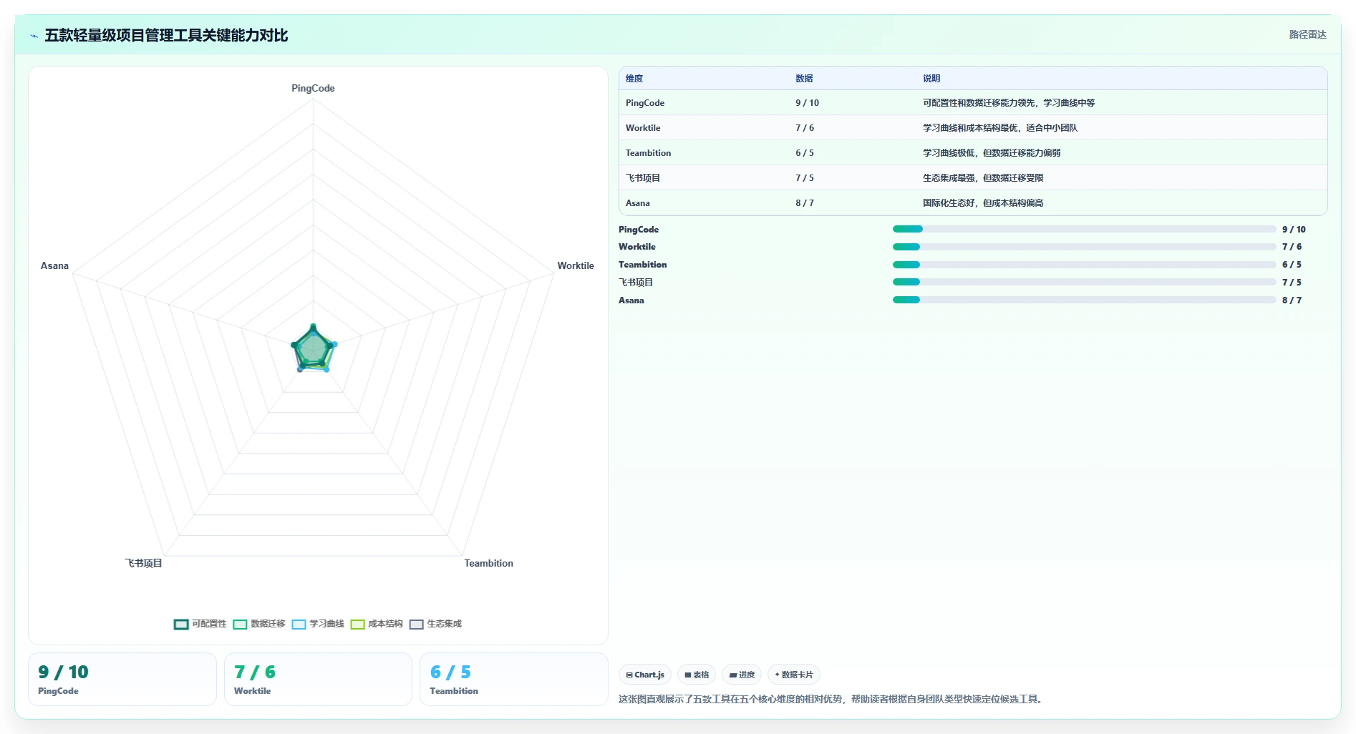1356x734 pixels.
Task: Click the Asana axis label on the radar
Action: 54,265
